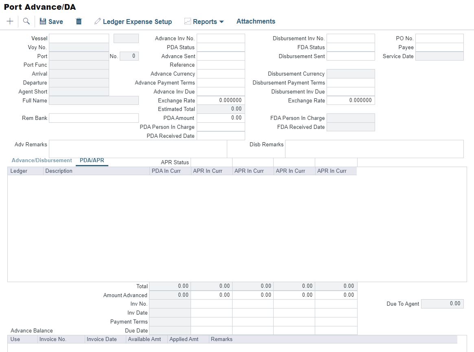Open the Rem Bank input field
474x352 pixels.
(x=94, y=118)
